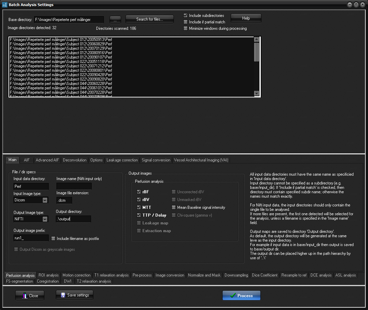Open Input Image type Dicom dropdown
368x310 pixels.
[45, 200]
